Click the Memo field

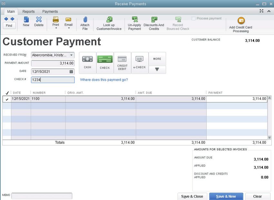click(x=42, y=196)
